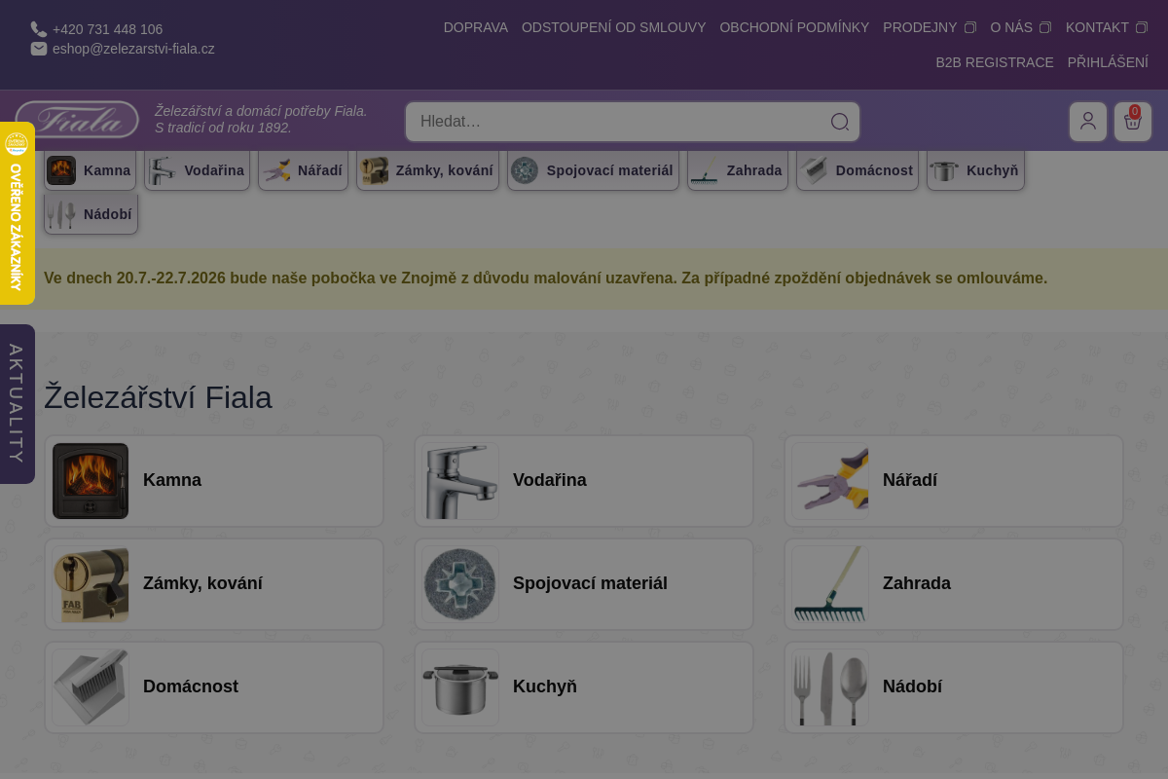Select the Zahrada rake category tile
Screen dimensions: 1168x779
coord(954,584)
